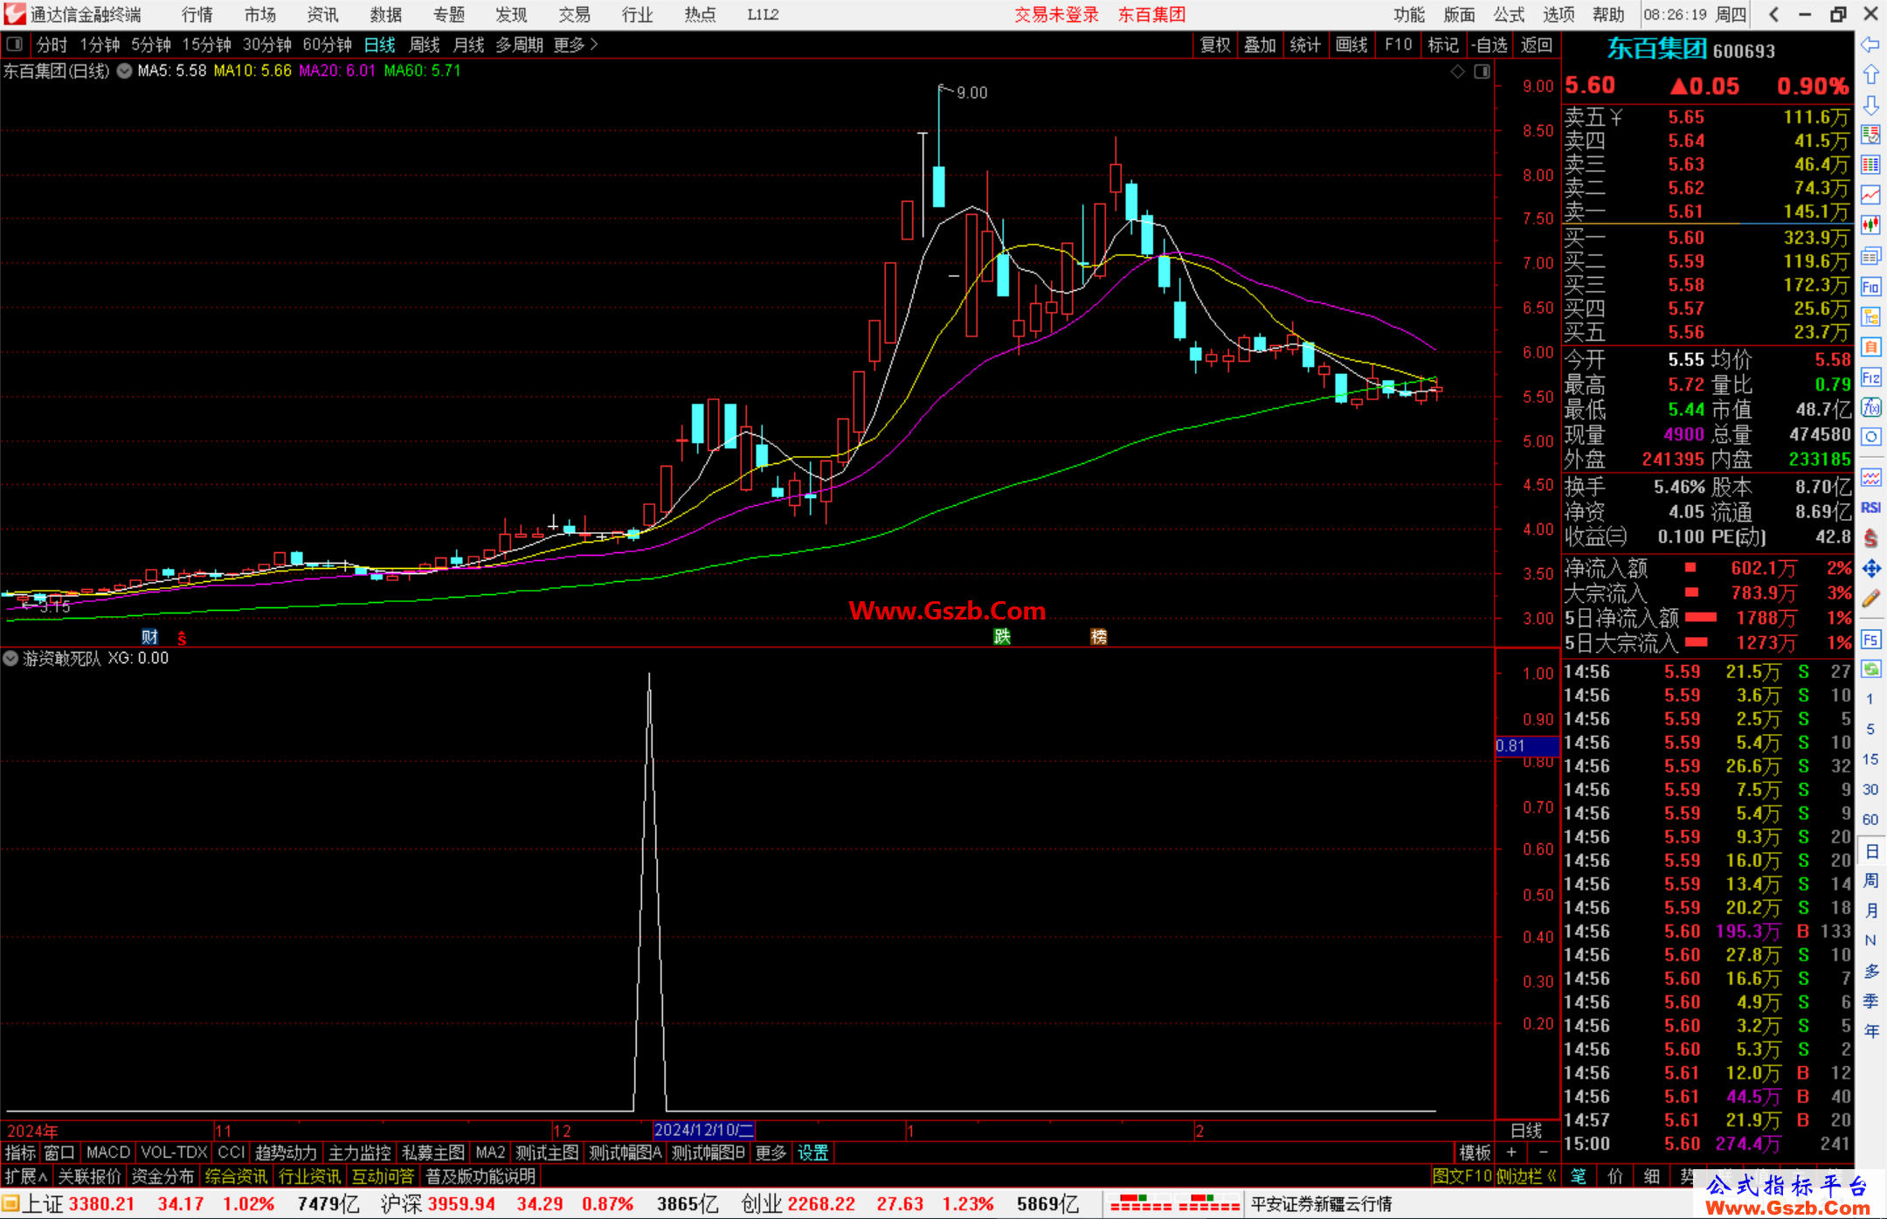Image resolution: width=1887 pixels, height=1219 pixels.
Task: Click the 财 marker icon on the chart
Action: click(x=149, y=637)
